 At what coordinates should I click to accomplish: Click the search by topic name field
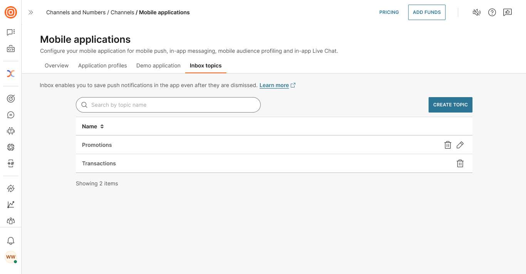[x=168, y=104]
